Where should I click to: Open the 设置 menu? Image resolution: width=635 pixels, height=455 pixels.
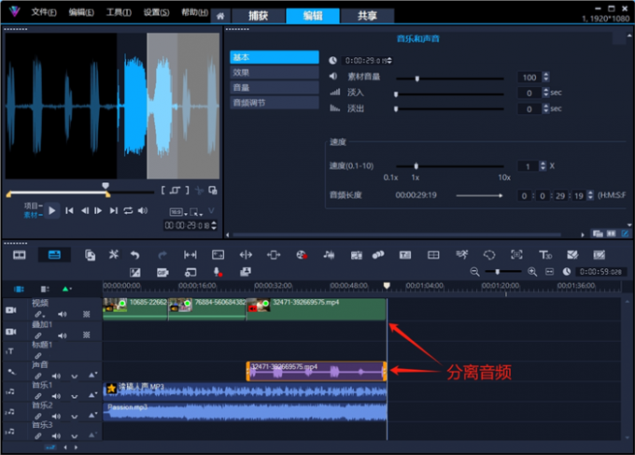point(156,12)
